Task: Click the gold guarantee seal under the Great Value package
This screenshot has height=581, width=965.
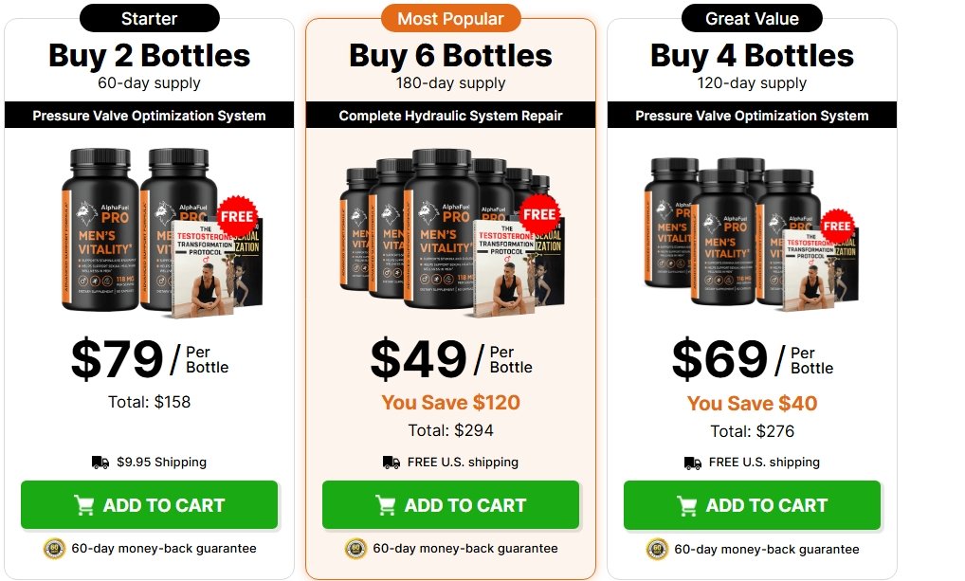Action: pyautogui.click(x=657, y=549)
